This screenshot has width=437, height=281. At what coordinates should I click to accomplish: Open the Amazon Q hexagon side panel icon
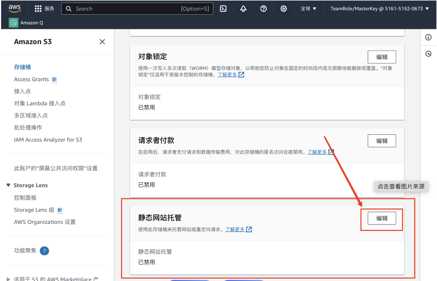428,54
